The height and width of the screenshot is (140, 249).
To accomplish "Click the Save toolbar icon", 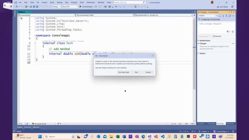I will (34, 7).
